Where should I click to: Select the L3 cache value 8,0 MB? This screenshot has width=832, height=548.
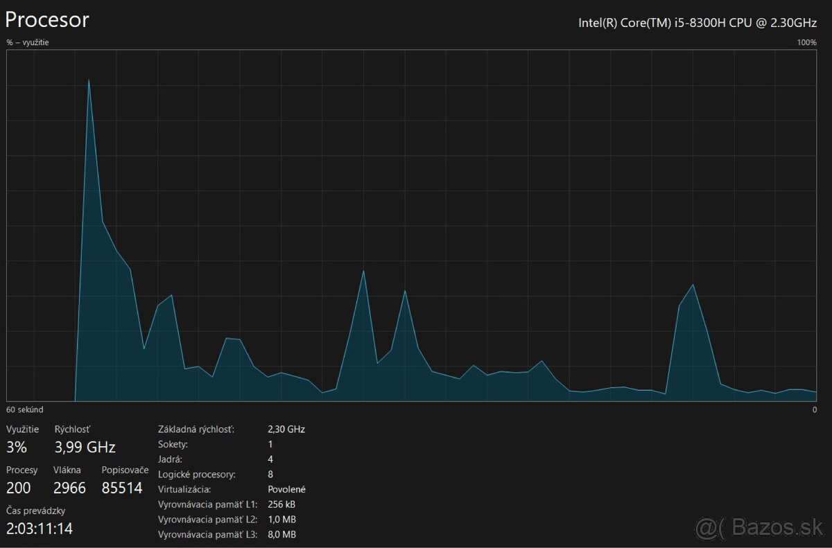[281, 535]
